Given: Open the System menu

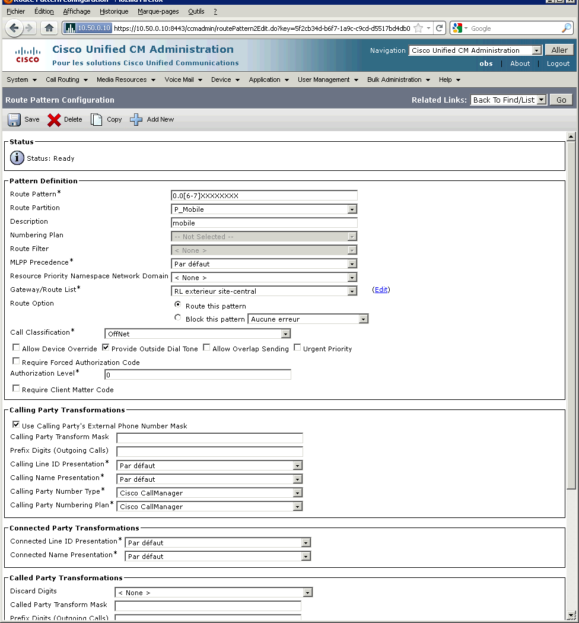Looking at the screenshot, I should 21,80.
